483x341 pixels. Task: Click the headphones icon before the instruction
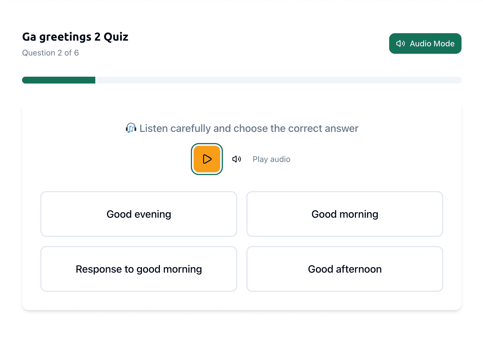(x=131, y=128)
